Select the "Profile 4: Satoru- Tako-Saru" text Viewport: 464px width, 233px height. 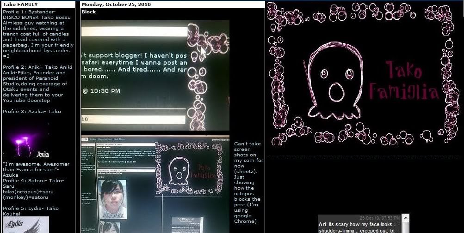tap(33, 183)
